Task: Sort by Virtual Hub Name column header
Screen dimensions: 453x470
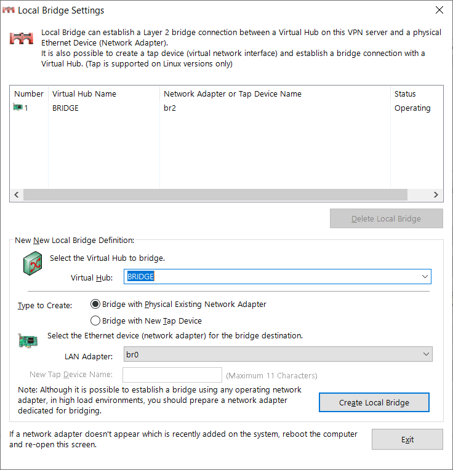Action: point(104,94)
